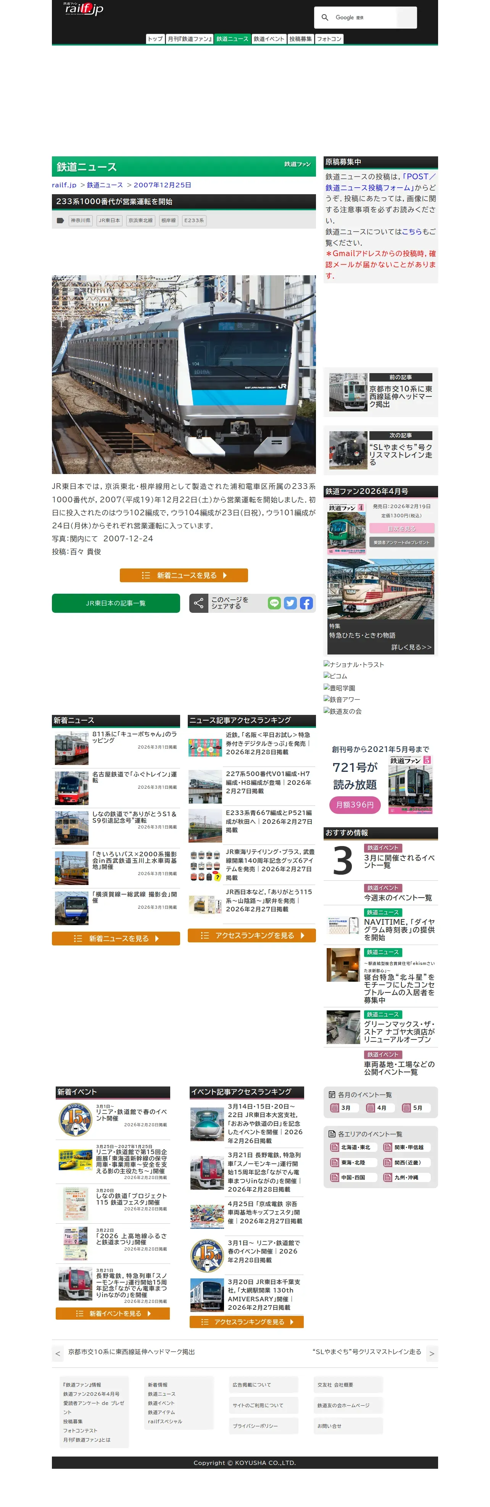Open the E233 train main photo

[x=184, y=374]
